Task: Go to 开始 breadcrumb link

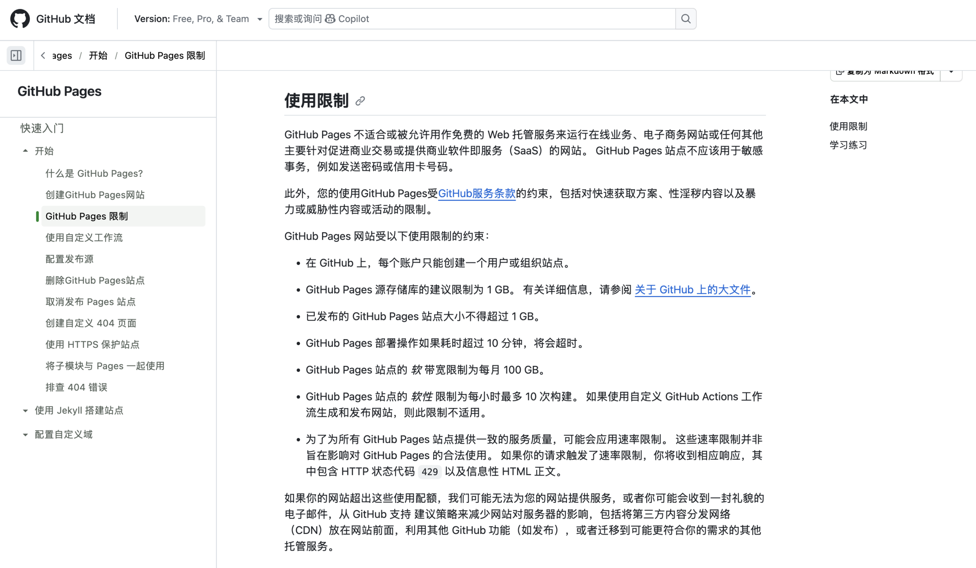Action: [98, 55]
